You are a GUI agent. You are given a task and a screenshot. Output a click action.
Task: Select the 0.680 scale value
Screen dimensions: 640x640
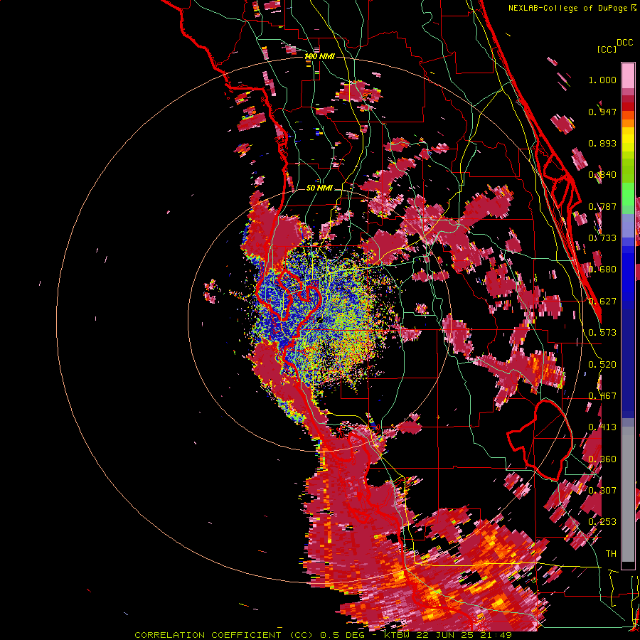[x=602, y=270]
